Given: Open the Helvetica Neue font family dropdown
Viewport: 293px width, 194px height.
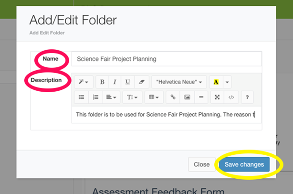Looking at the screenshot, I should pyautogui.click(x=179, y=82).
